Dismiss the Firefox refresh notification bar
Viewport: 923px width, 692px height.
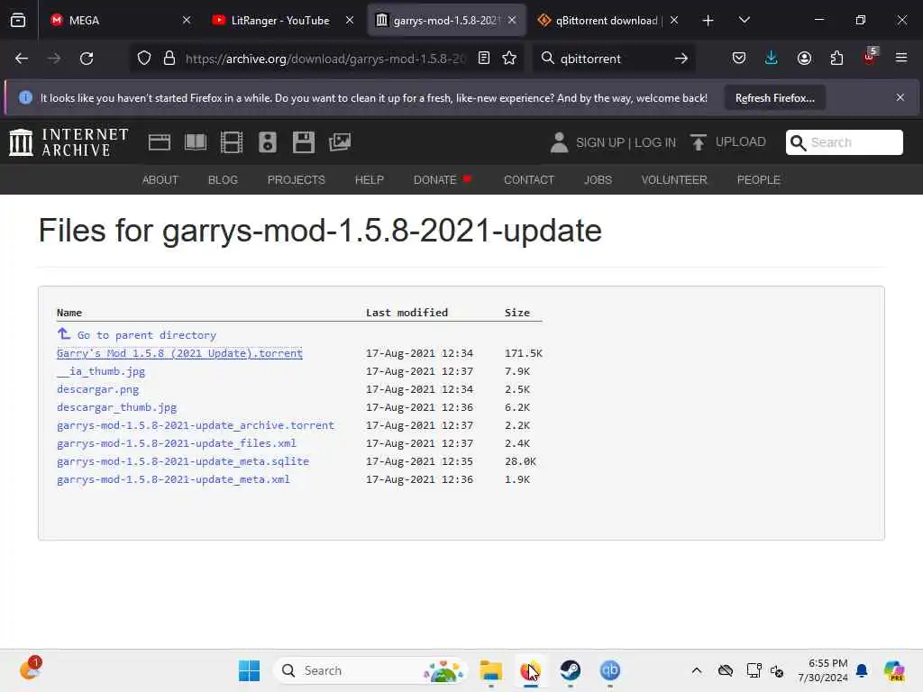point(900,97)
